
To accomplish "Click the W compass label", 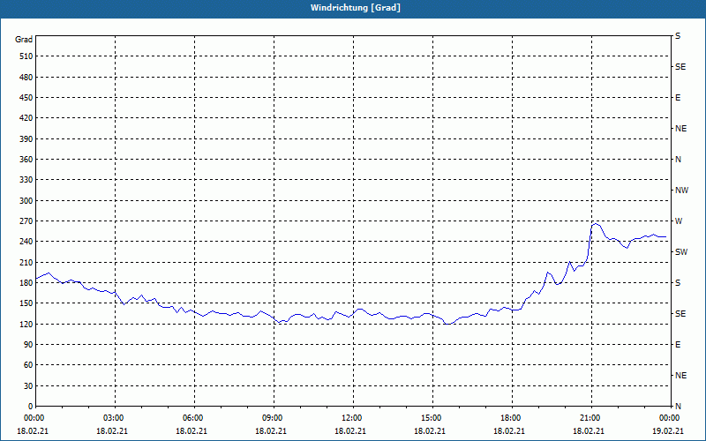I will click(679, 221).
